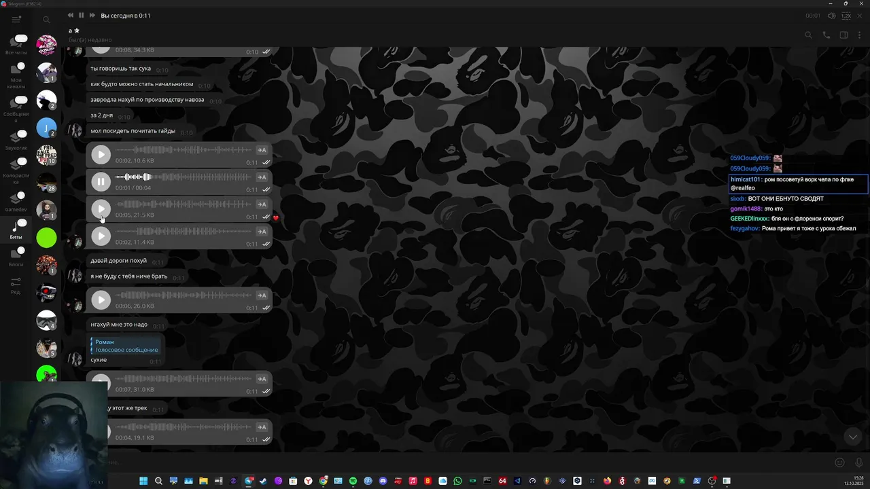
Task: Click the heart reaction on 21.5 KB message
Action: [x=276, y=218]
